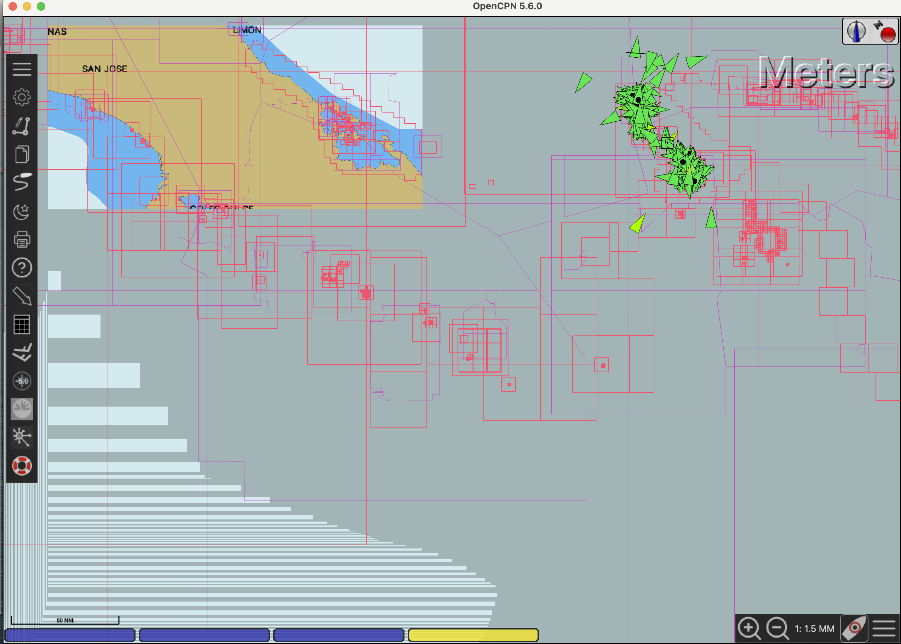Open the main toolbar menu
The width and height of the screenshot is (901, 644).
(23, 69)
